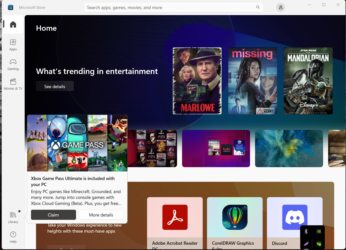Viewport: 346px width, 250px height.
Task: Open the Roblox, Tubi, Solitaire collection tile
Action: pyautogui.click(x=216, y=149)
